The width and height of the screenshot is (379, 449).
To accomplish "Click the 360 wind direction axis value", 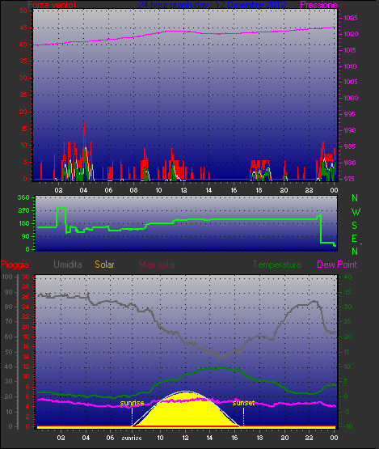I will click(x=23, y=197).
